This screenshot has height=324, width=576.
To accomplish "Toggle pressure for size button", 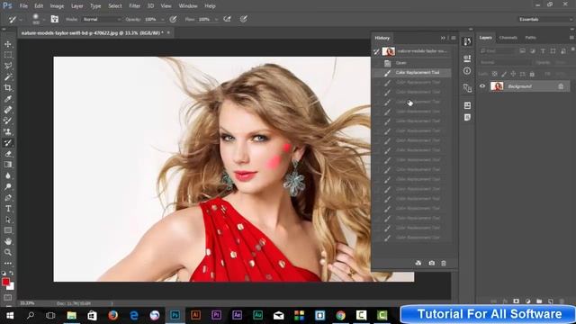I will pyautogui.click(x=244, y=19).
